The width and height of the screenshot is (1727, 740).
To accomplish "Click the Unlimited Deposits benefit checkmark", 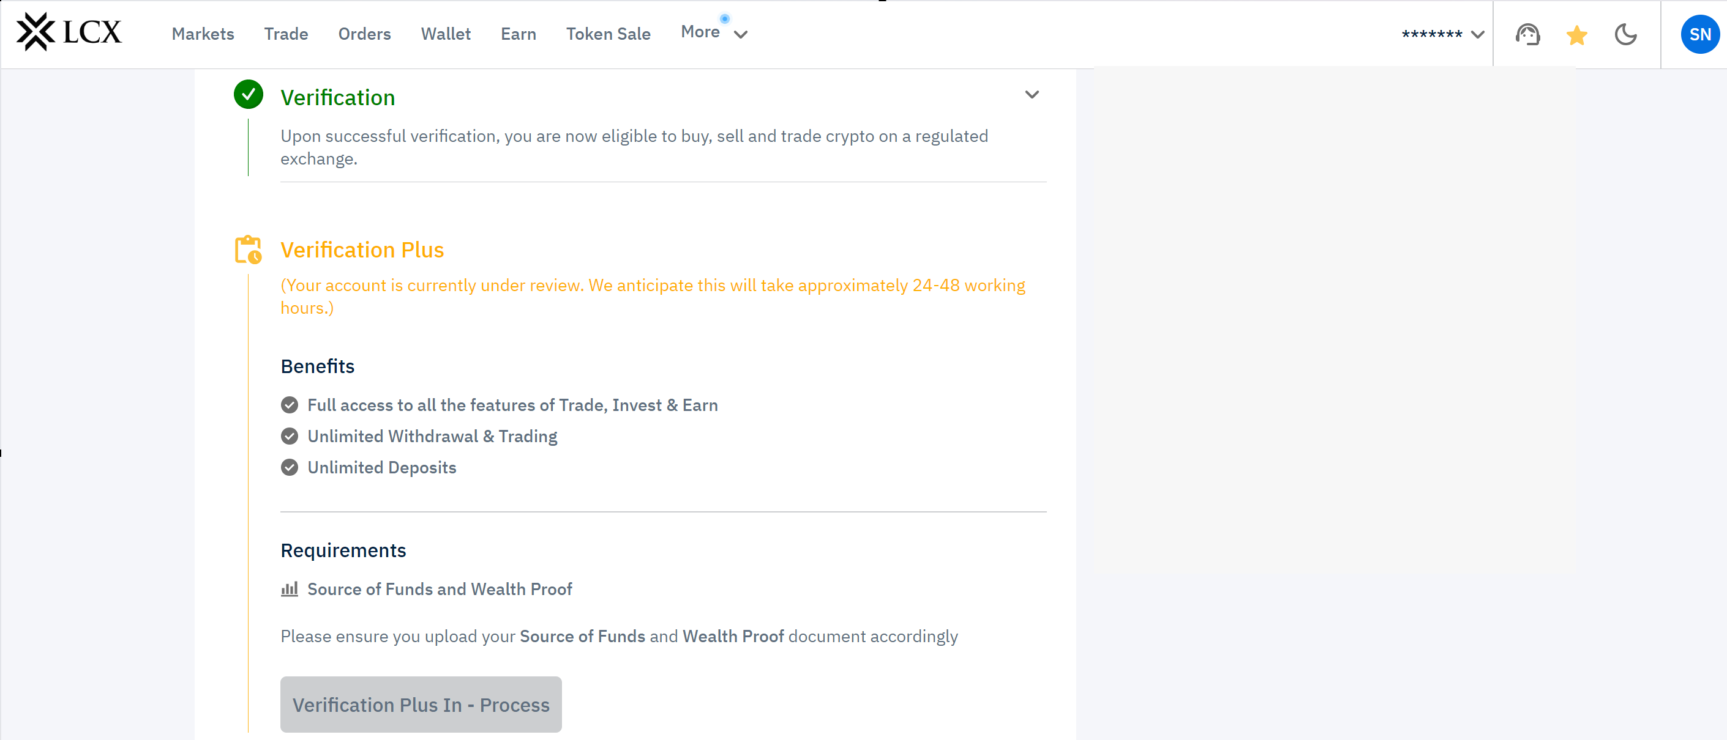I will point(290,467).
